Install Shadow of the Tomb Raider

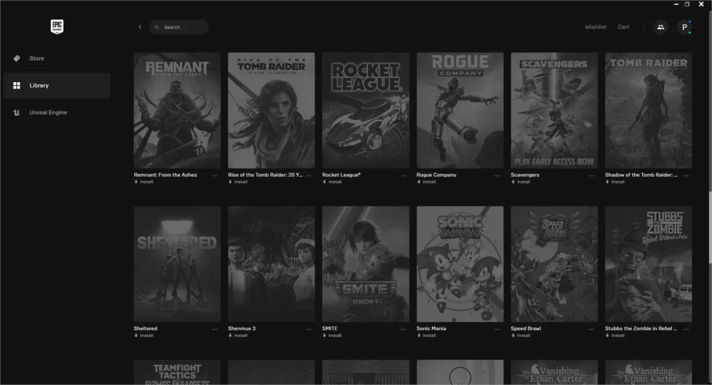(615, 182)
